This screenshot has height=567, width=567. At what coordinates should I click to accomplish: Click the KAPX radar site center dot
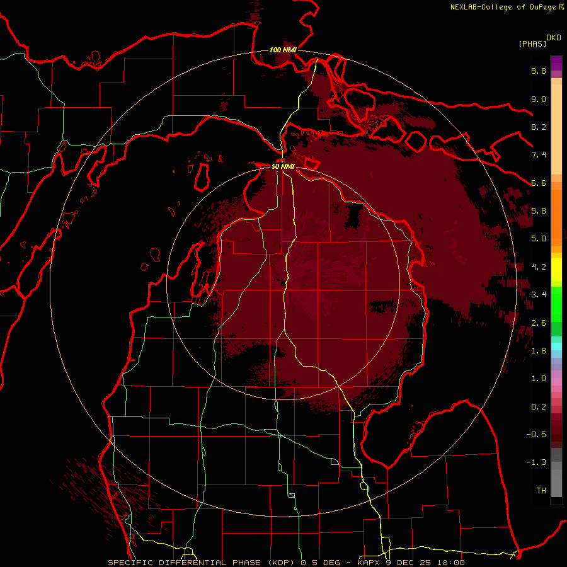283,284
